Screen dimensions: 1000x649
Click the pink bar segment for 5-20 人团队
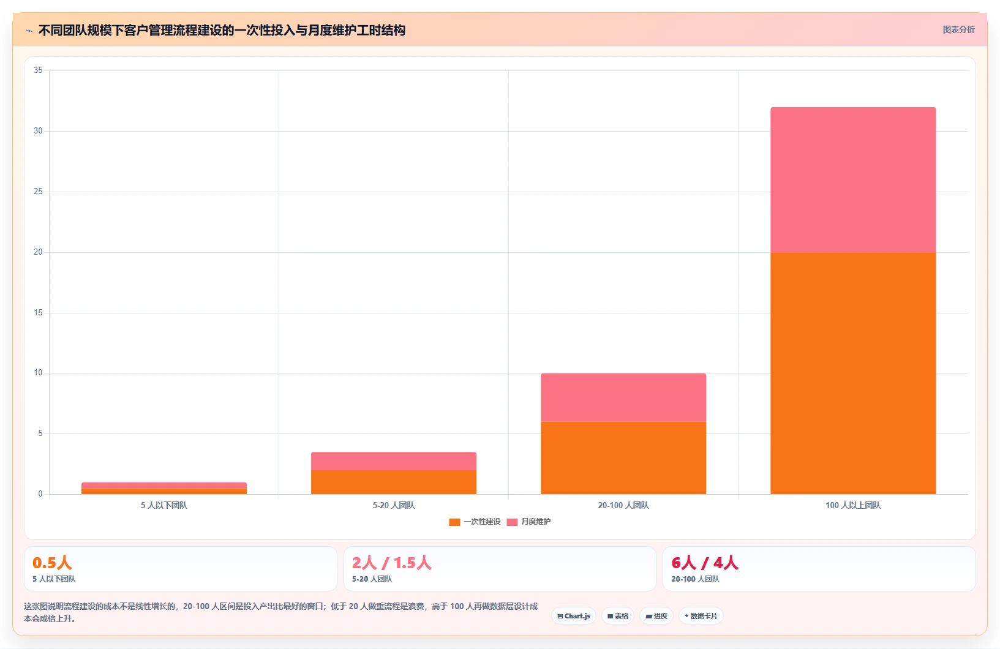click(394, 461)
